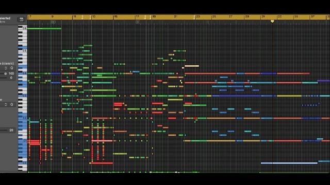This screenshot has height=185, width=330.
Task: Click the 100 value field
Action: pyautogui.click(x=11, y=73)
